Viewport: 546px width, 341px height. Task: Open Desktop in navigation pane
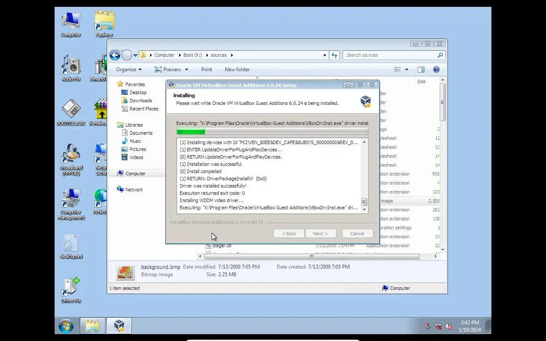tap(138, 92)
